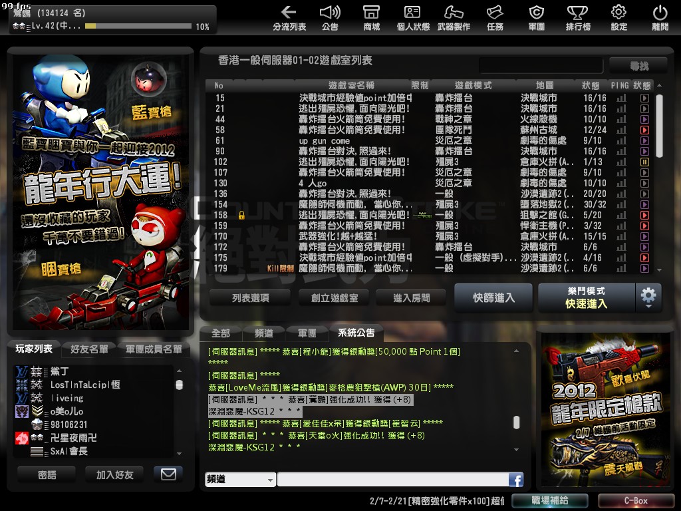
Task: Select the 全部 chat tab
Action: 220,333
